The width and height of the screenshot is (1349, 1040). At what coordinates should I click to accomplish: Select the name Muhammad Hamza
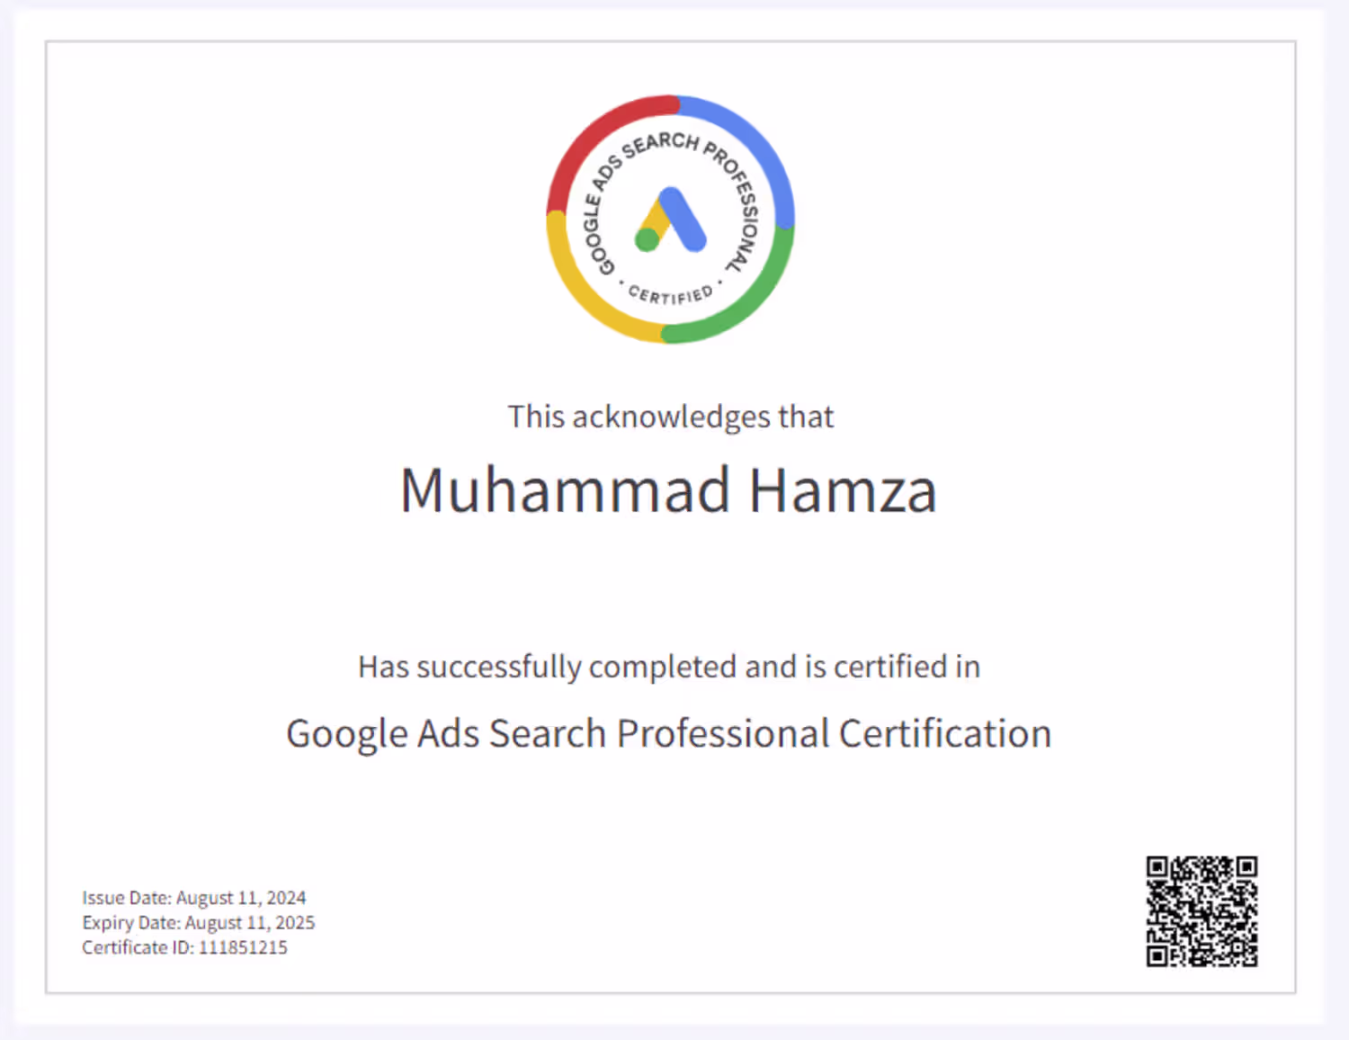pyautogui.click(x=669, y=491)
